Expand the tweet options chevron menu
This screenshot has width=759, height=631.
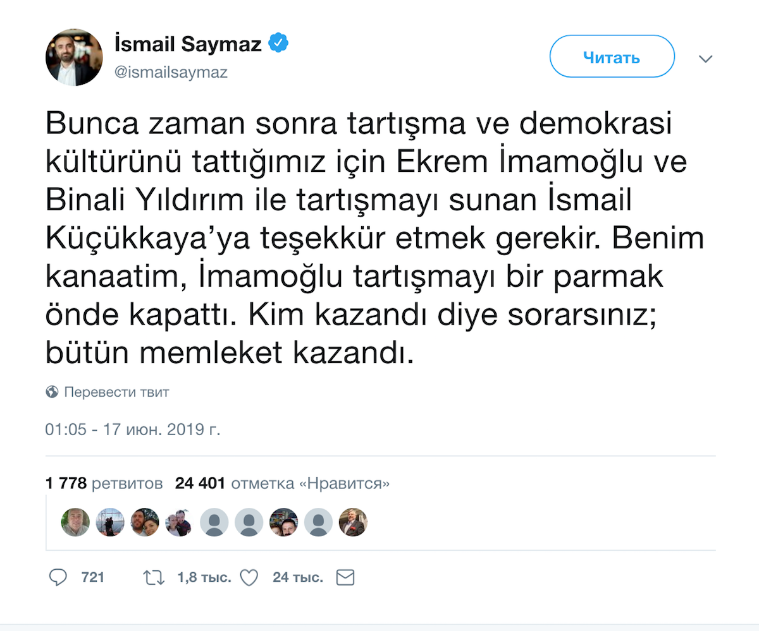(x=705, y=59)
